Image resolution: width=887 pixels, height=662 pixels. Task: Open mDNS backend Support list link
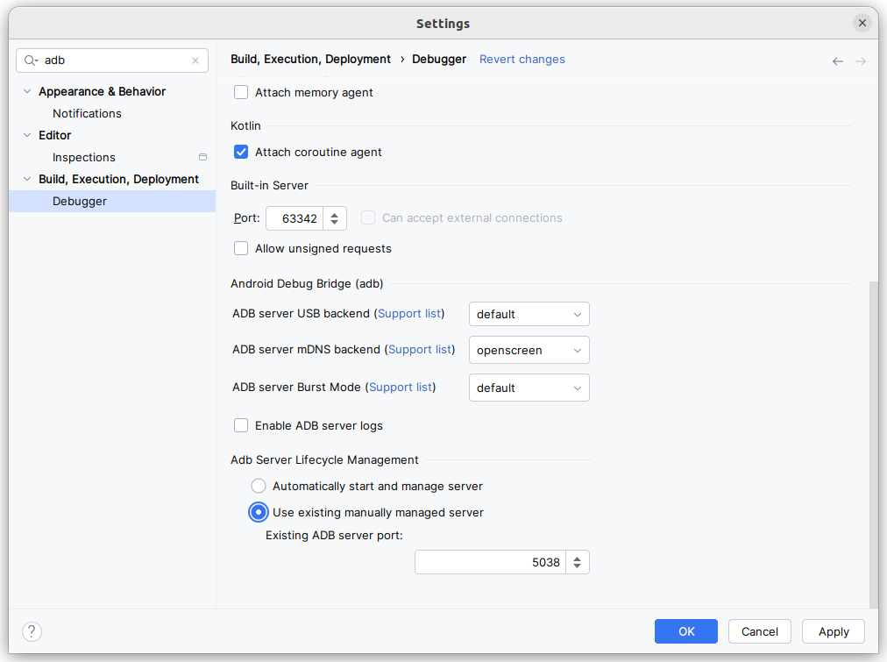pyautogui.click(x=420, y=350)
